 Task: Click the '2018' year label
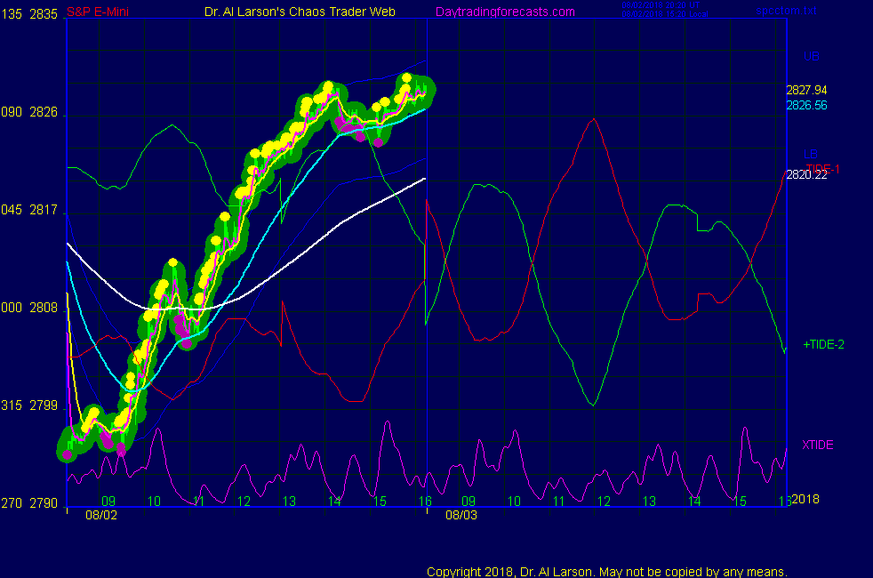[x=805, y=499]
